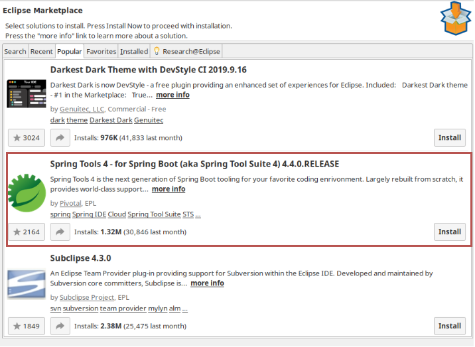The height and width of the screenshot is (347, 475).
Task: Click the Eclipse Marketplace box icon
Action: point(456,18)
